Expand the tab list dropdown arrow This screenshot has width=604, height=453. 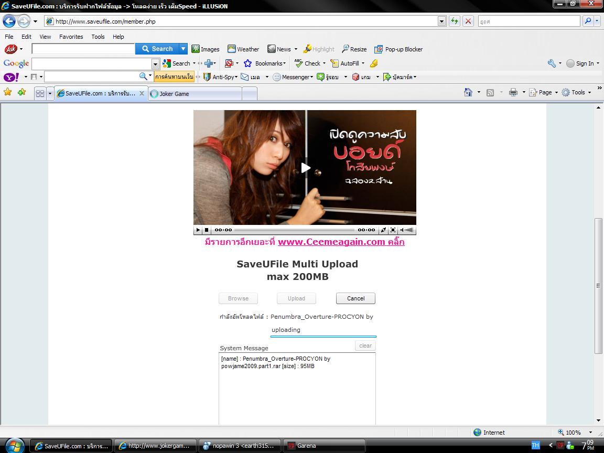[x=50, y=93]
